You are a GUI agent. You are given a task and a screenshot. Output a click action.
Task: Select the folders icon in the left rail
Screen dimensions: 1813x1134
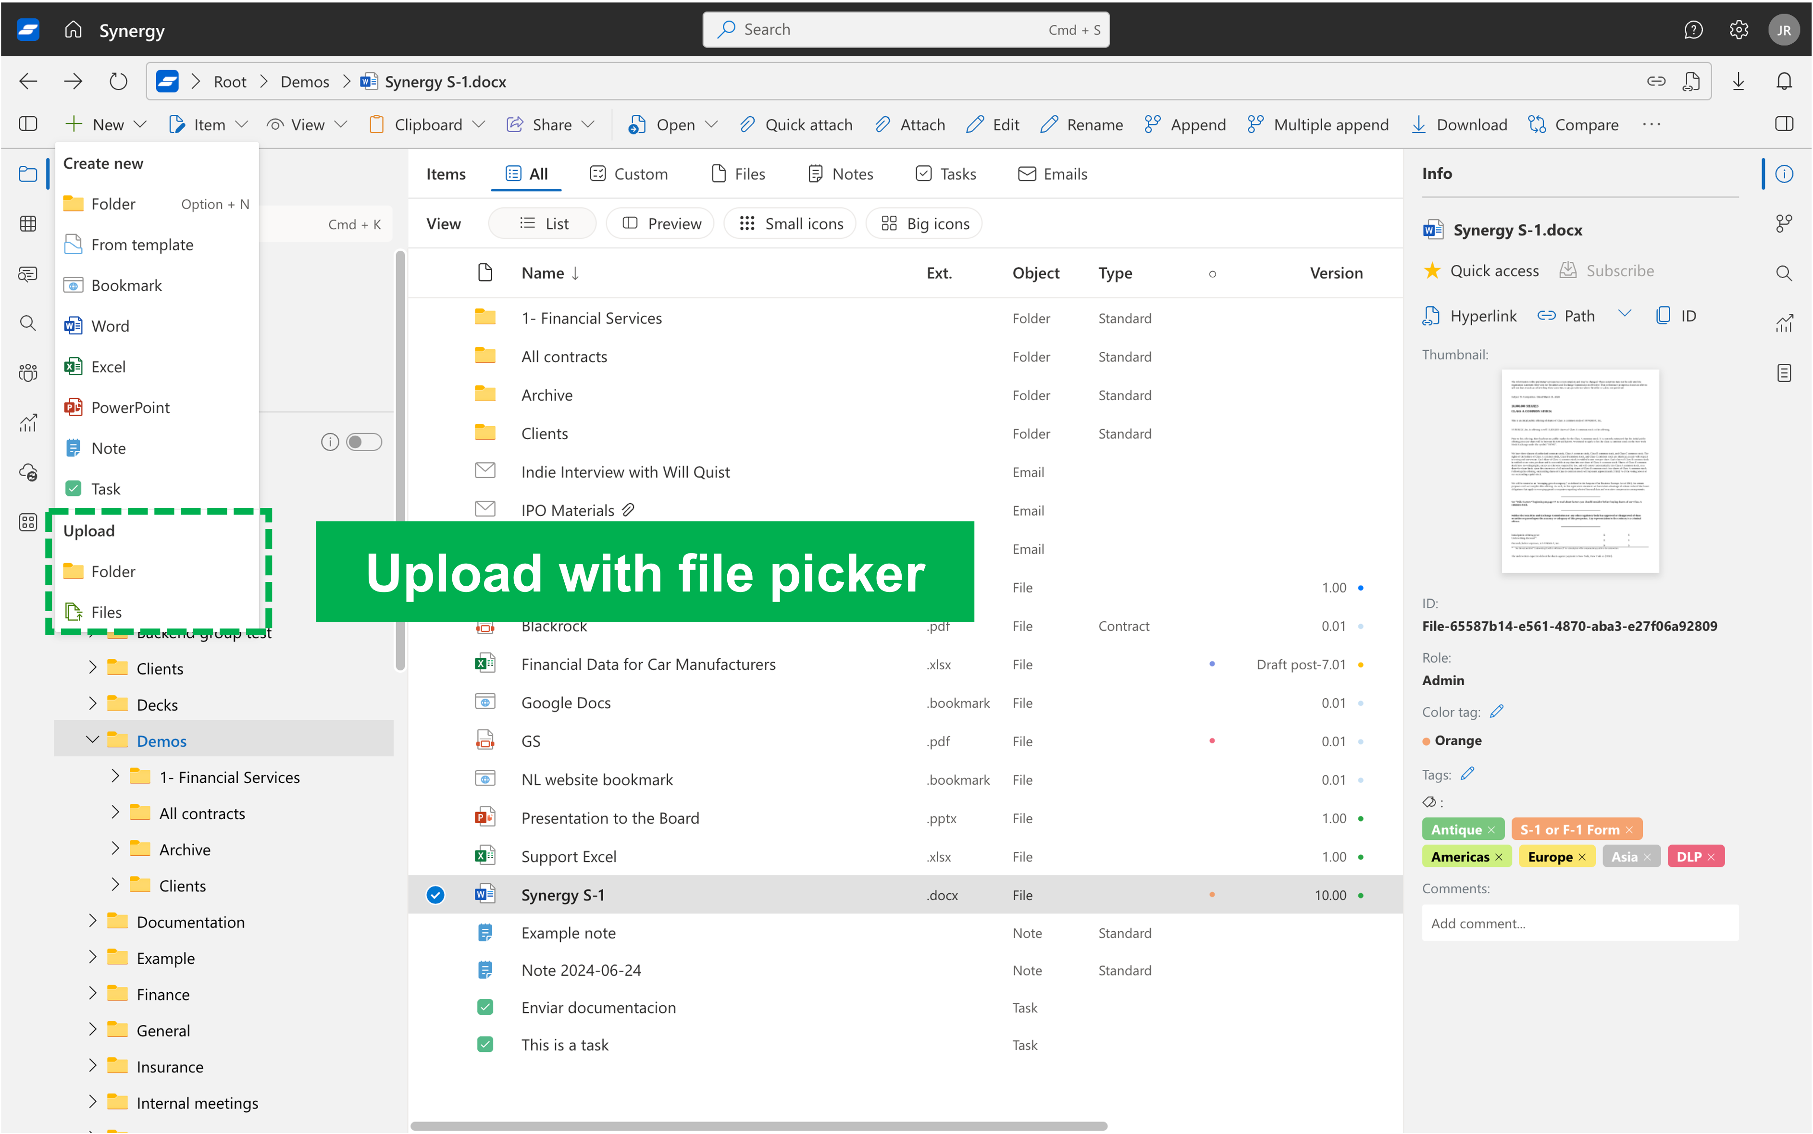(28, 174)
